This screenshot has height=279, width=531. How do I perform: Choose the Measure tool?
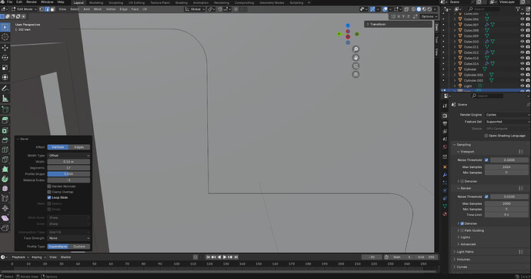[5, 99]
